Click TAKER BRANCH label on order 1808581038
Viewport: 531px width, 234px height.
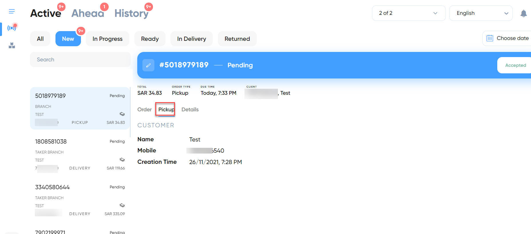[49, 152]
